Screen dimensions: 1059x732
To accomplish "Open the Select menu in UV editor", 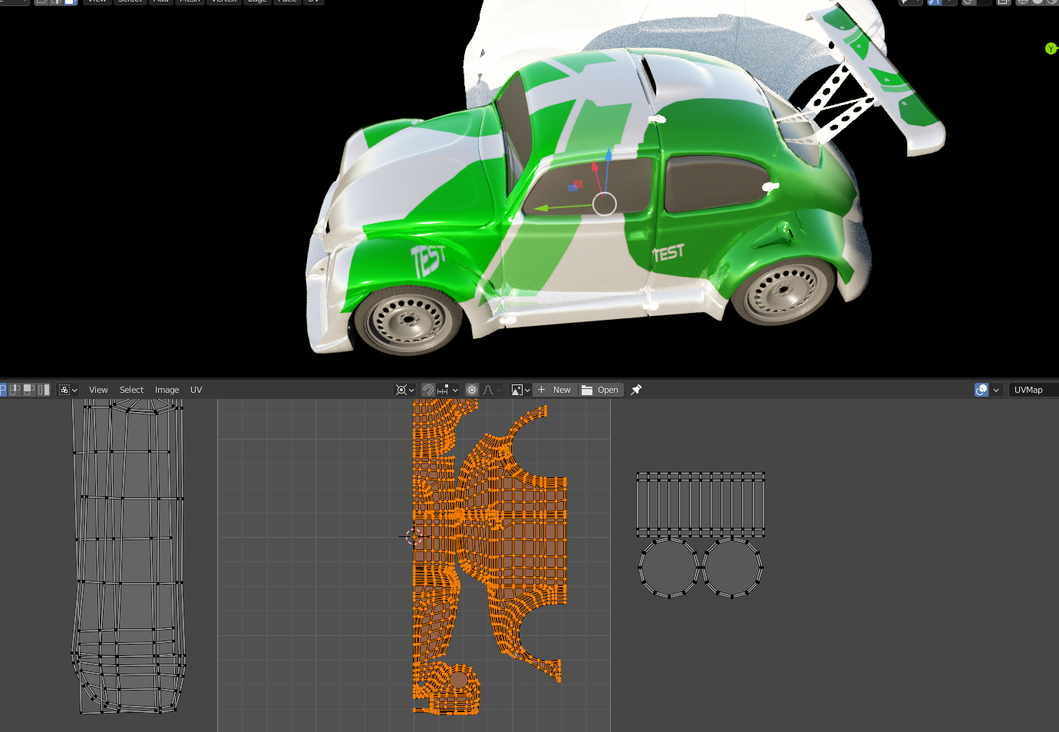I will click(131, 390).
